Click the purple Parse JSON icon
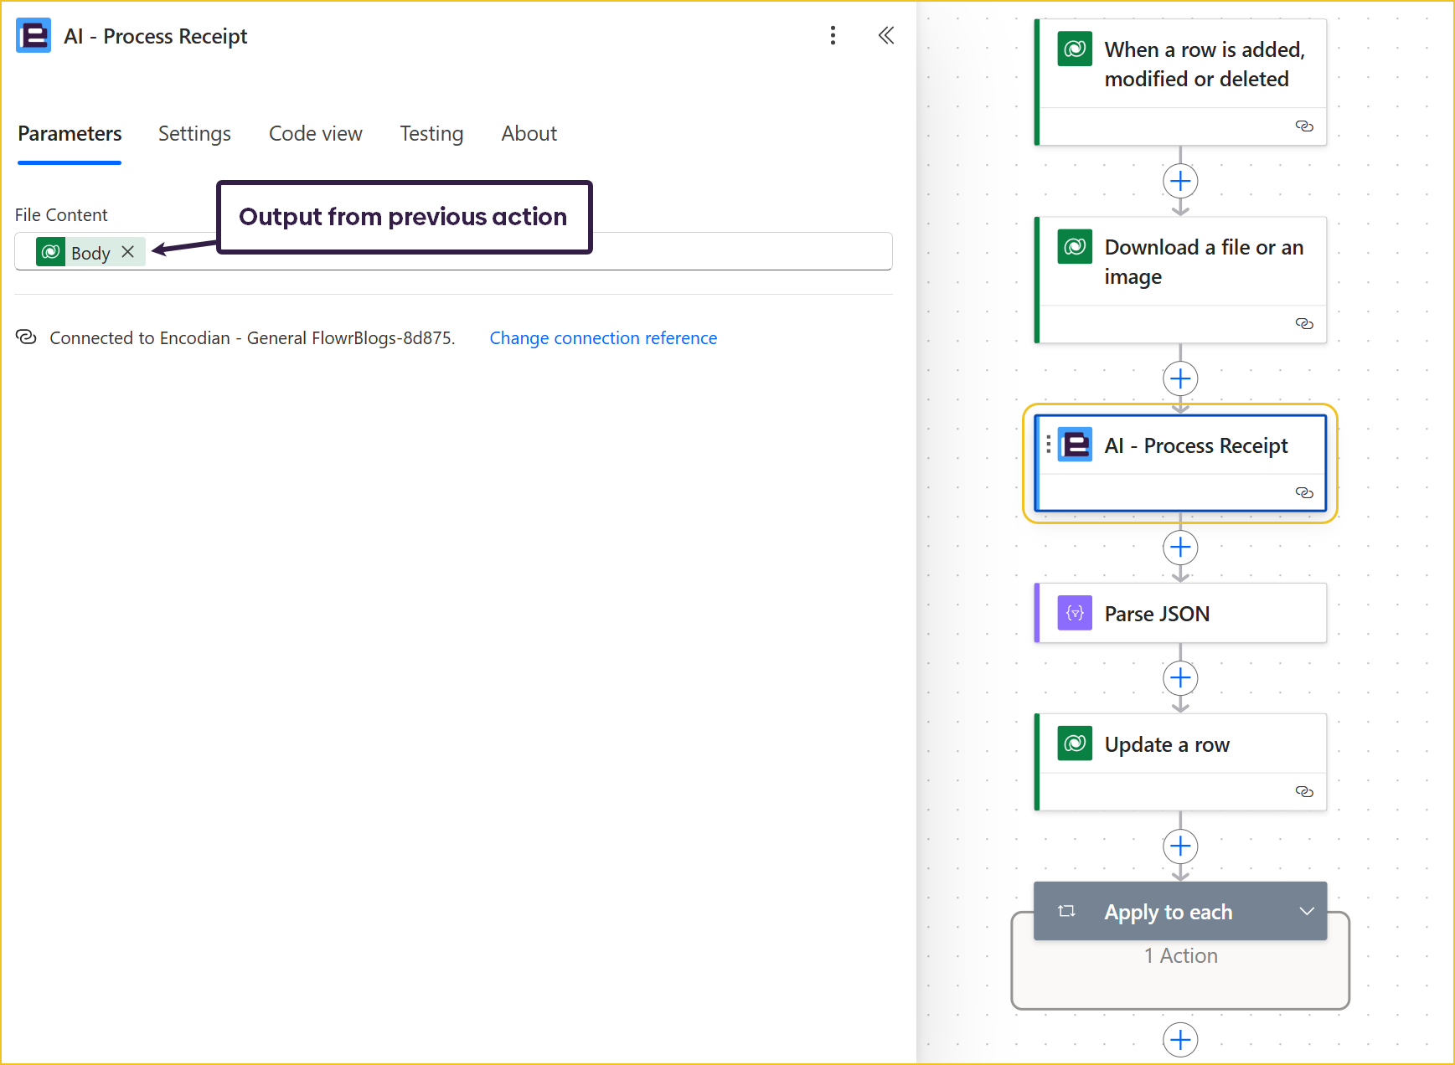This screenshot has width=1455, height=1065. 1075,613
